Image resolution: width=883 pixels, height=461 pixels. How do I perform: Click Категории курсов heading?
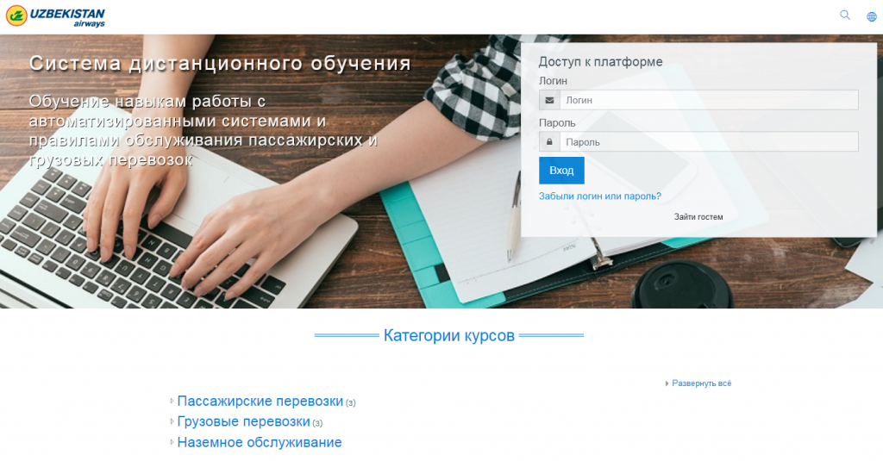[448, 335]
